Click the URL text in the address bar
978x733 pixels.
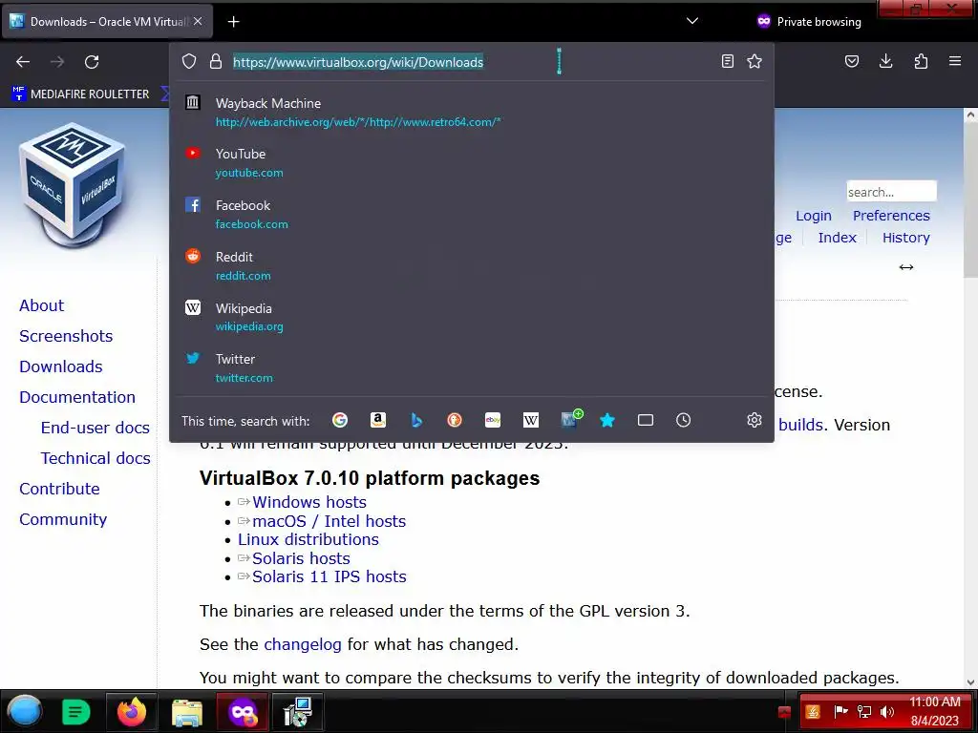[358, 62]
